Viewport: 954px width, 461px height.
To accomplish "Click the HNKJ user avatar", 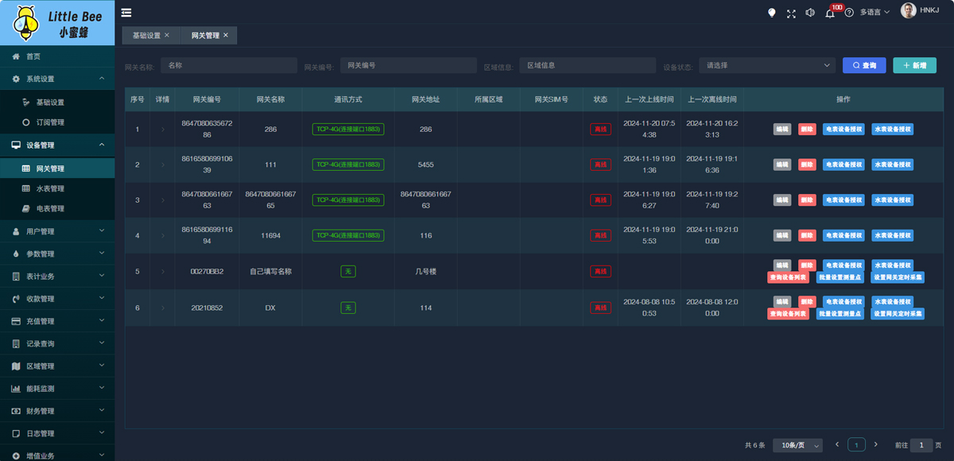I will (908, 10).
